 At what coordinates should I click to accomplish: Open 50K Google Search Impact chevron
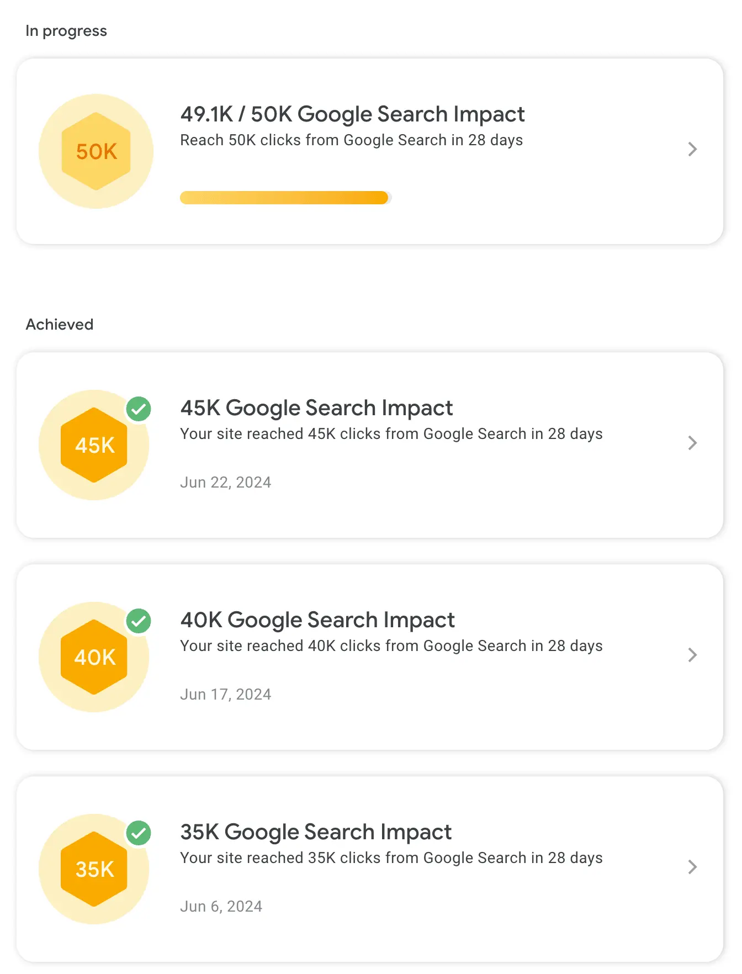point(692,149)
